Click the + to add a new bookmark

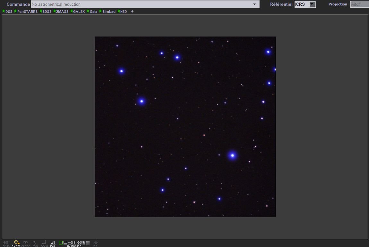click(x=132, y=11)
